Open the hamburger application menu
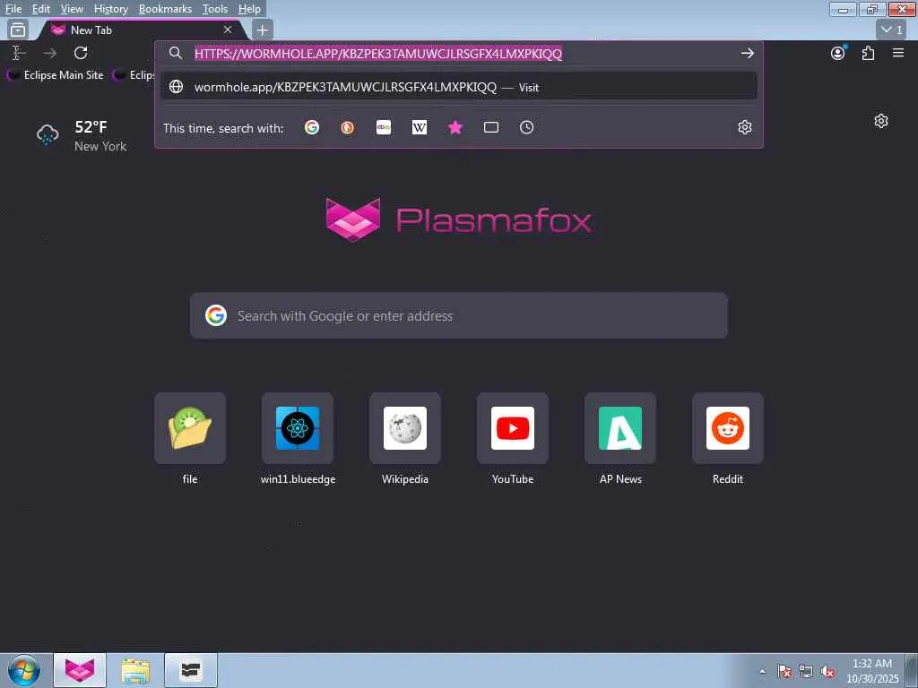Viewport: 918px width, 688px height. [898, 53]
